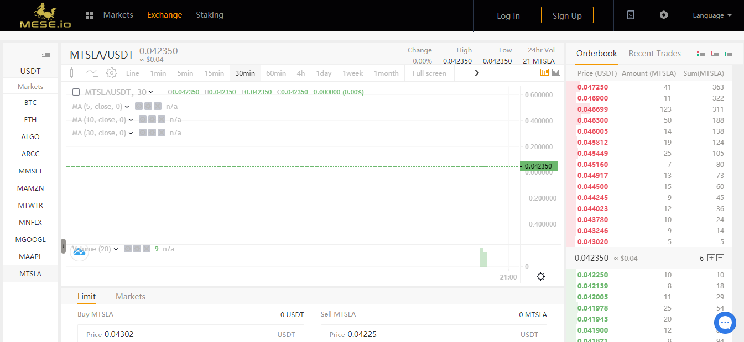Switch to candlestick K-line view icon

coord(544,72)
